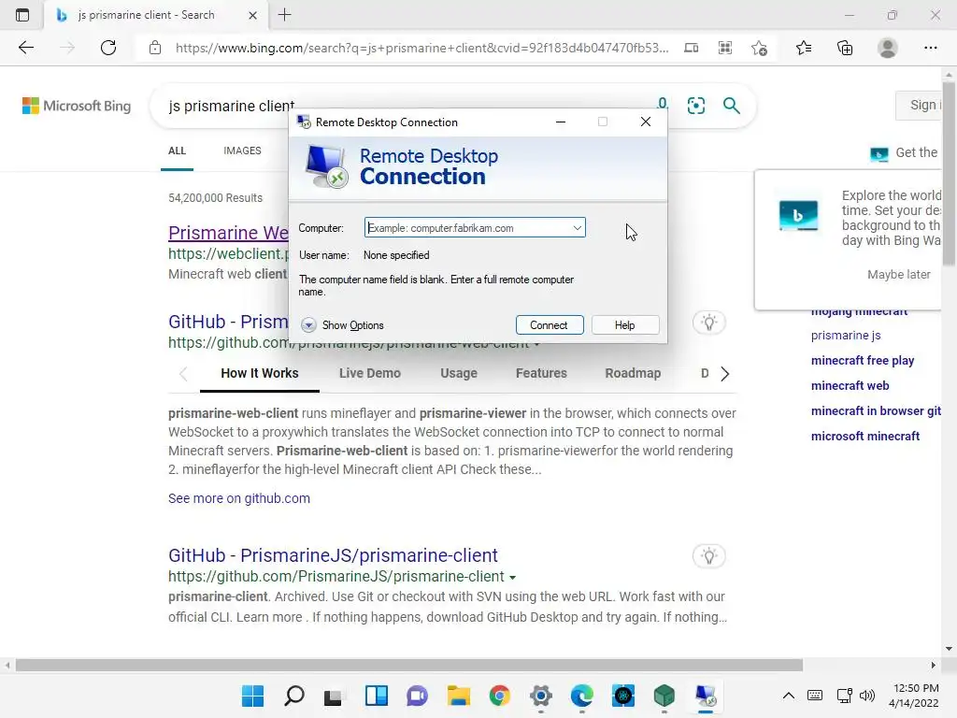Expand Show Options in Remote Desktop
The image size is (957, 718).
tap(342, 325)
